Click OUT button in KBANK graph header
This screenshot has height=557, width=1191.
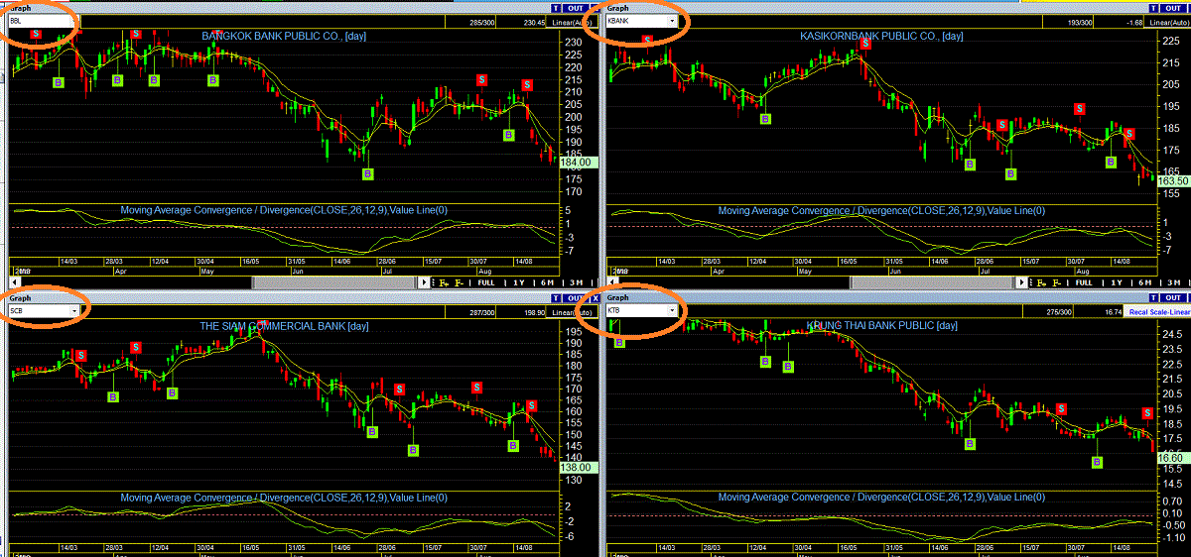click(1172, 7)
